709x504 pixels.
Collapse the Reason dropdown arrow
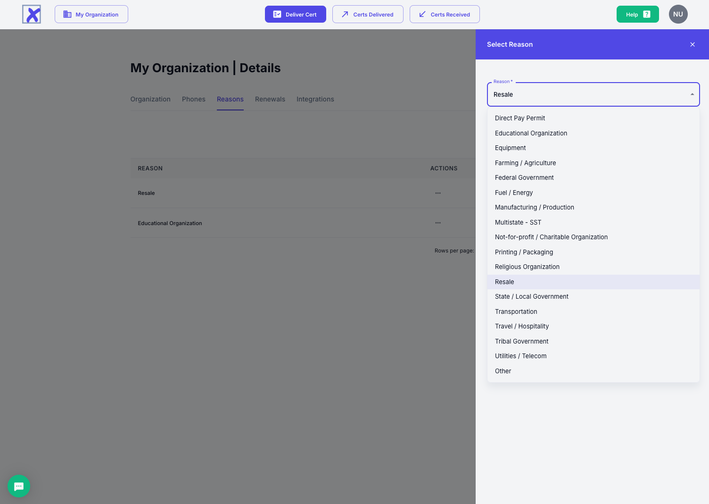coord(692,94)
